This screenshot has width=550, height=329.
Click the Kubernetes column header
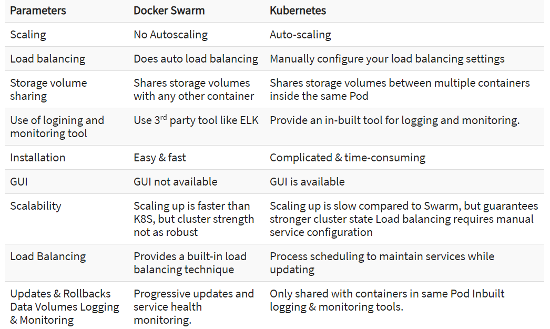tap(298, 11)
